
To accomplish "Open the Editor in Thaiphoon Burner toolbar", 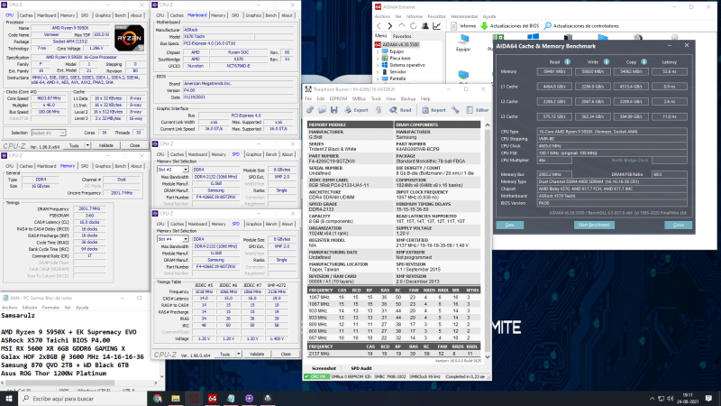I will point(478,110).
